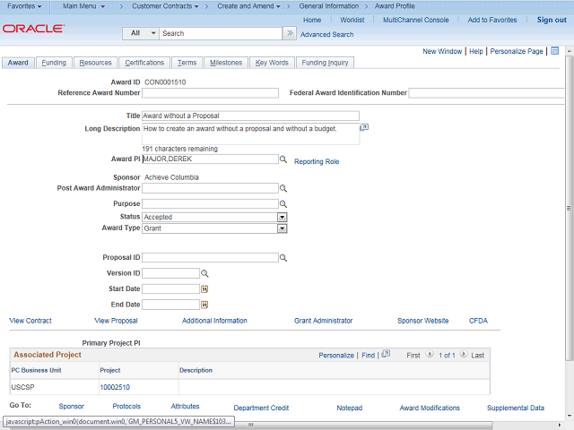Open the search scope All dropdown
The height and width of the screenshot is (430, 574).
pos(142,33)
